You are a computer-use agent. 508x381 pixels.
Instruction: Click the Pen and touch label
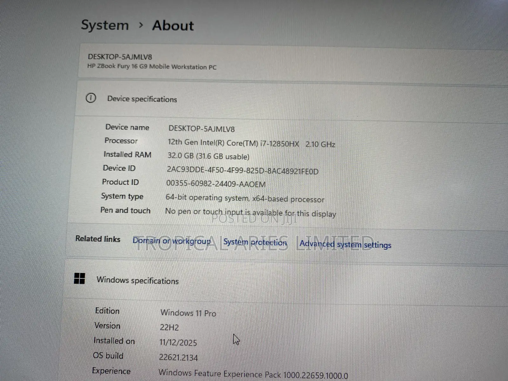coord(125,210)
